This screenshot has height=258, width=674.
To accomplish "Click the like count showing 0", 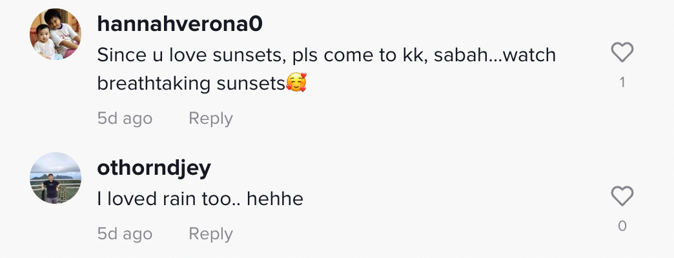I will coord(622,226).
